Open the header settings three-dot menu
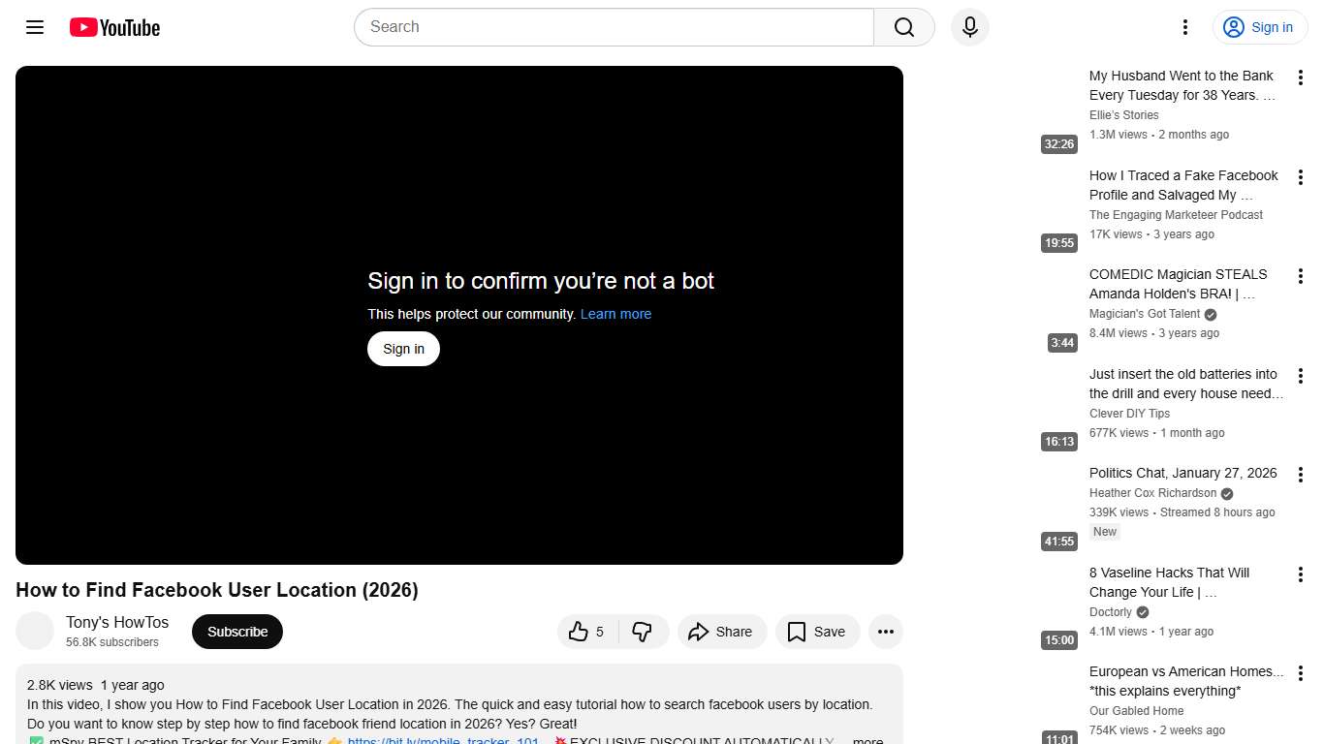1324x744 pixels. pyautogui.click(x=1184, y=27)
